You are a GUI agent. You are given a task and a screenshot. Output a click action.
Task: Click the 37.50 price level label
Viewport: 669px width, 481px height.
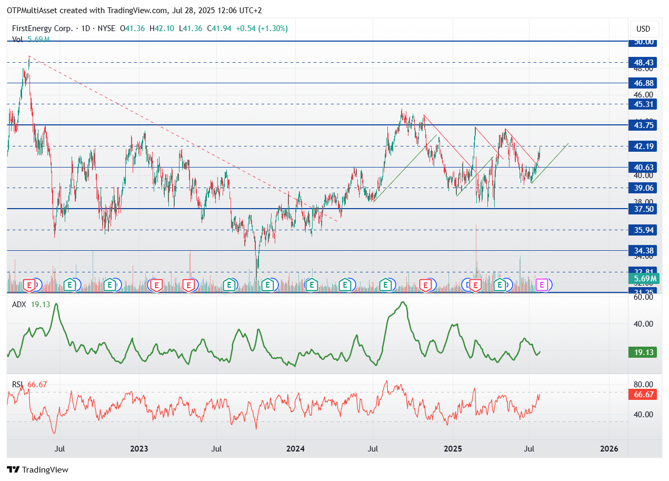tap(643, 209)
